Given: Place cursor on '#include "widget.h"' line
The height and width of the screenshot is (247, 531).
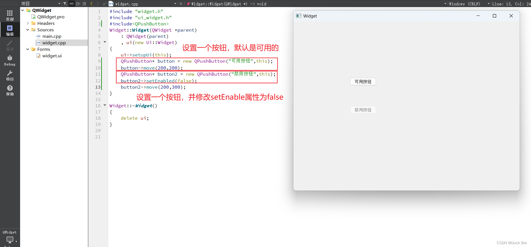Looking at the screenshot, I should (x=136, y=11).
